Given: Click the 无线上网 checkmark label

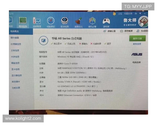Looking at the screenshot, I should 70,43.
